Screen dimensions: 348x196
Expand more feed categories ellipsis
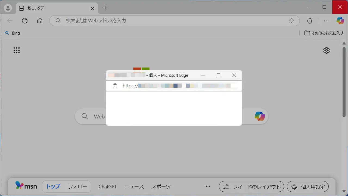[208, 187]
